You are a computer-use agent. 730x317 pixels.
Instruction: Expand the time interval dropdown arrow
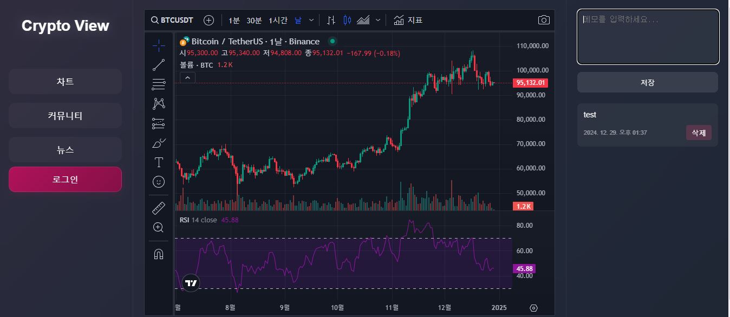click(311, 20)
